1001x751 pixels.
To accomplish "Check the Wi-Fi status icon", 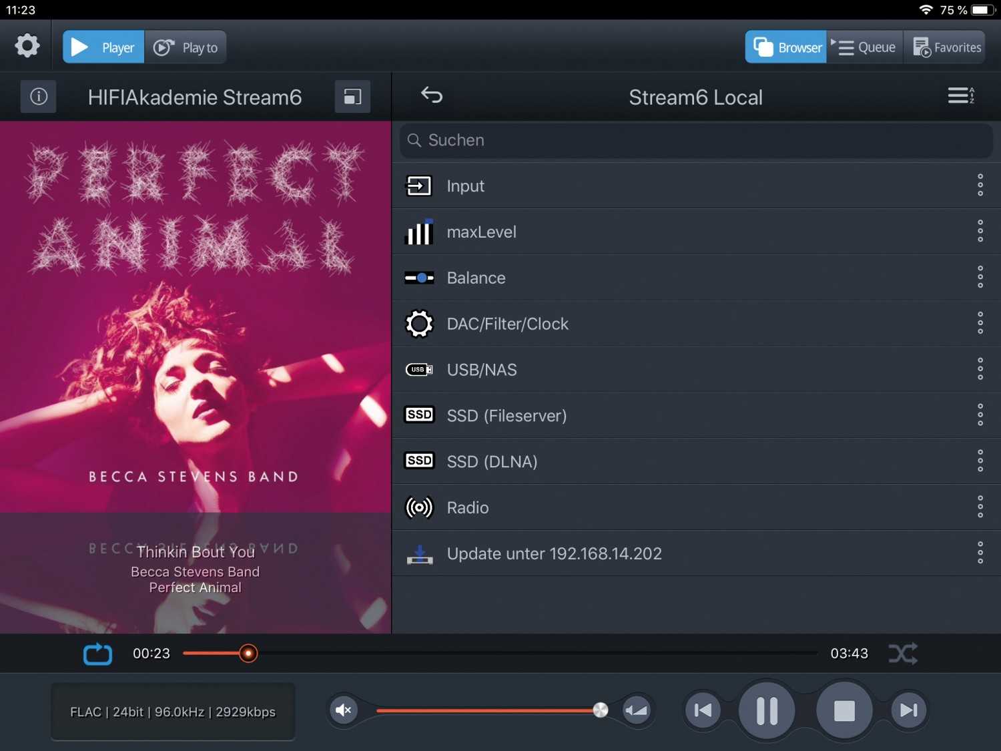I will click(x=926, y=10).
